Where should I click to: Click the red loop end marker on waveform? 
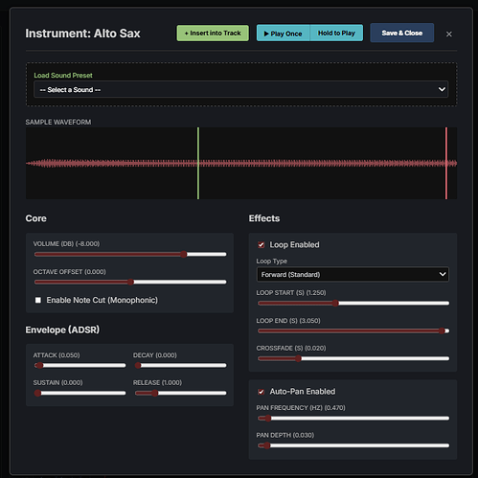(x=446, y=164)
